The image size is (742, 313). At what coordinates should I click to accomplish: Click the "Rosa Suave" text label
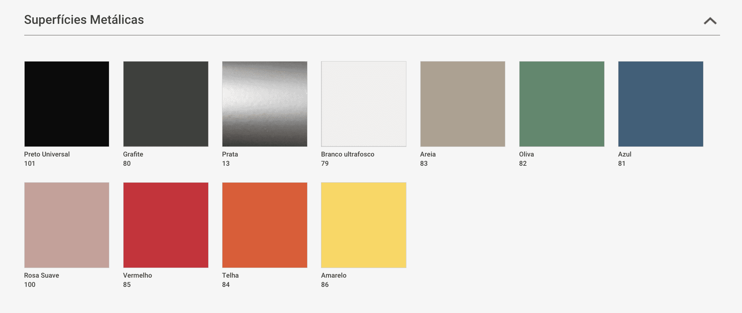point(42,275)
